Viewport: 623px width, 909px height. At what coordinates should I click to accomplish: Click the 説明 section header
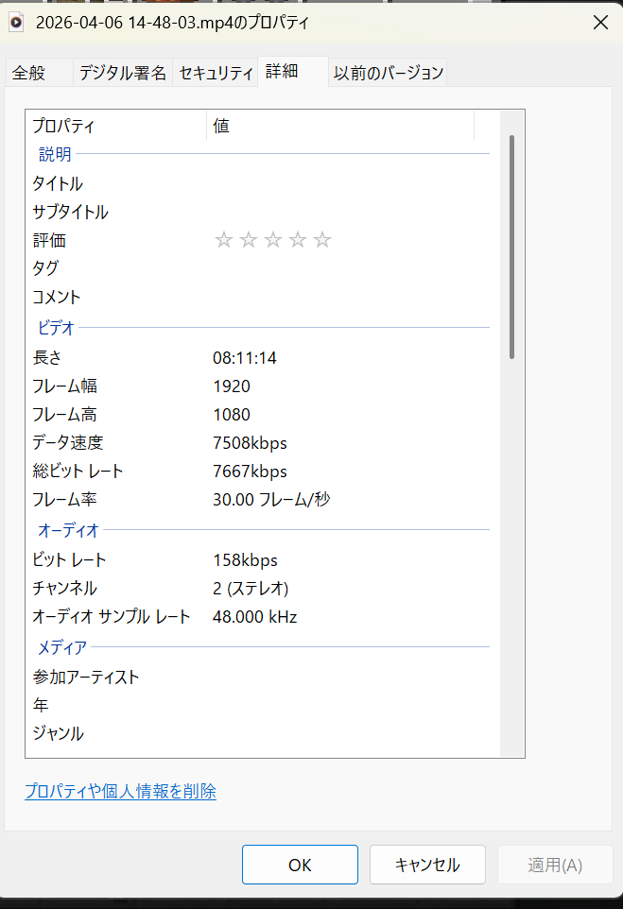click(x=55, y=154)
